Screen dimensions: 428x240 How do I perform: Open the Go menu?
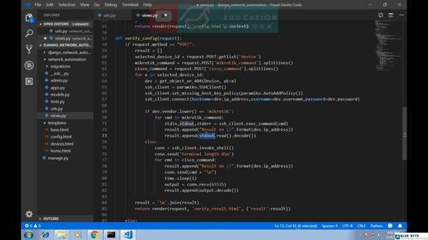[96, 5]
